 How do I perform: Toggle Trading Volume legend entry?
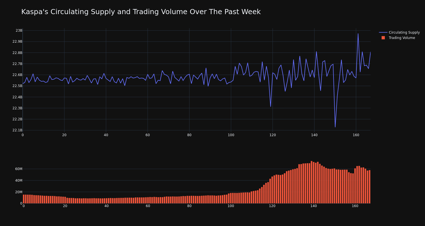(x=399, y=38)
